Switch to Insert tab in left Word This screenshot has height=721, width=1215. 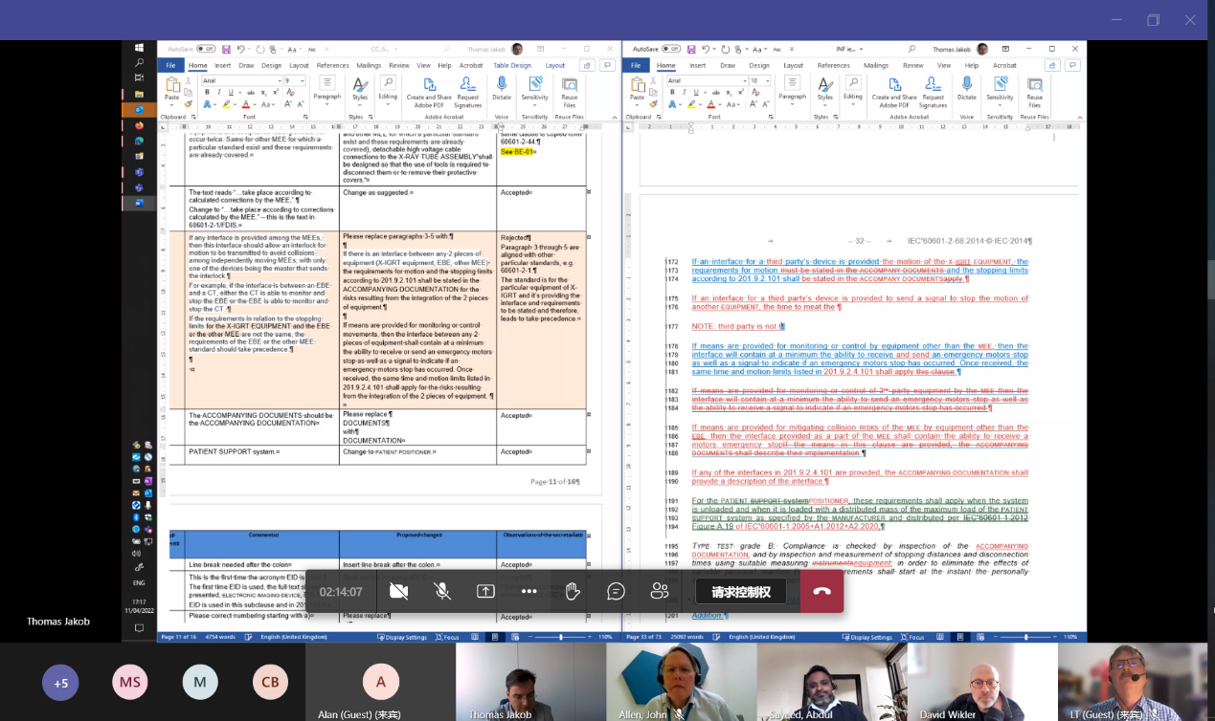click(223, 65)
